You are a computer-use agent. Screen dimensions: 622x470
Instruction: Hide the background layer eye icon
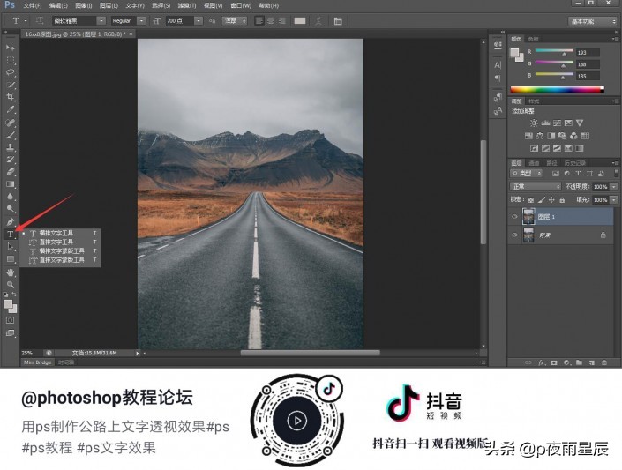[515, 235]
